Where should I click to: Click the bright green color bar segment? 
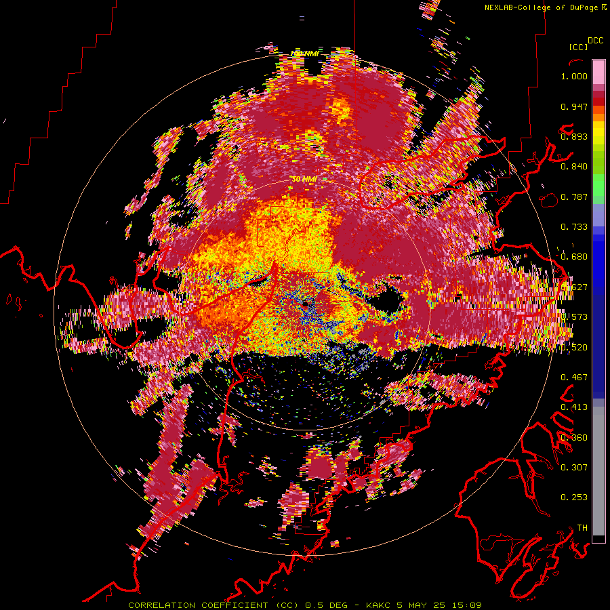click(598, 185)
